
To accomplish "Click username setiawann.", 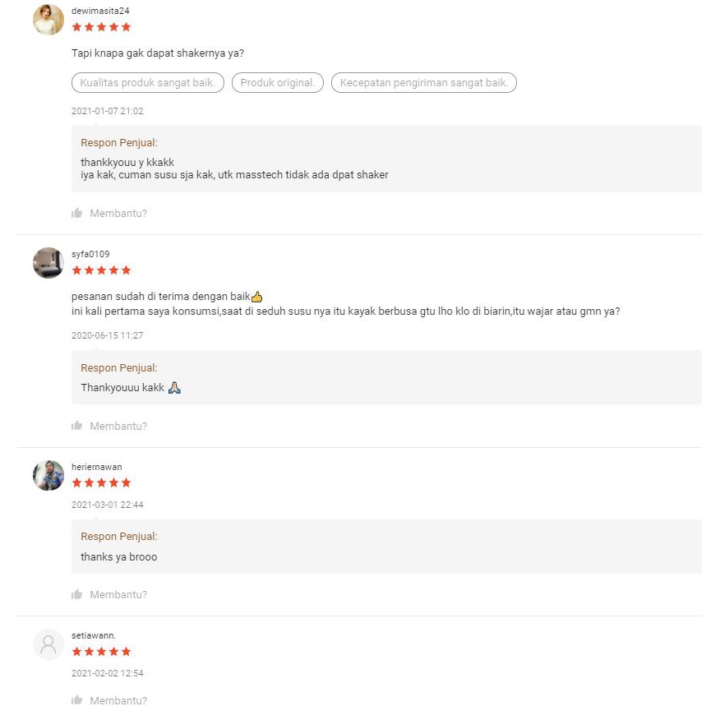I will pos(94,635).
